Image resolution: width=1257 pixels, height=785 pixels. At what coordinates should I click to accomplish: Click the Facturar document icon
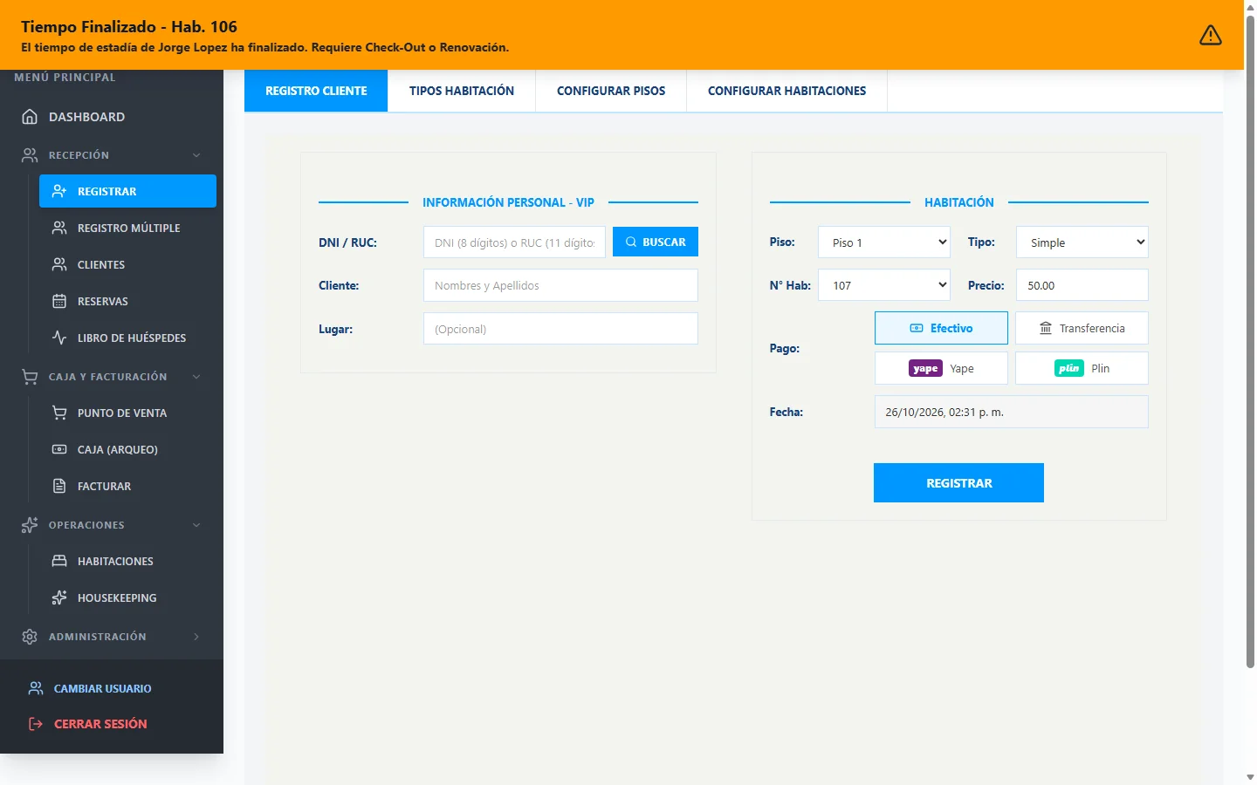point(59,486)
